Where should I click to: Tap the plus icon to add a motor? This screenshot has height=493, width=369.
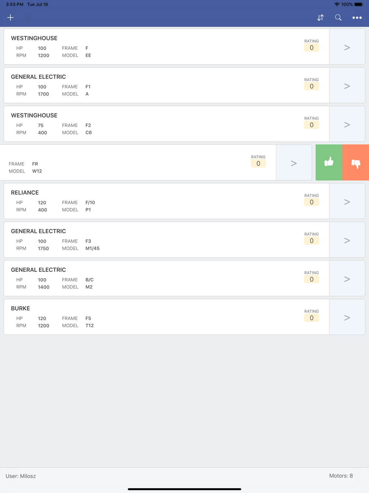(10, 17)
